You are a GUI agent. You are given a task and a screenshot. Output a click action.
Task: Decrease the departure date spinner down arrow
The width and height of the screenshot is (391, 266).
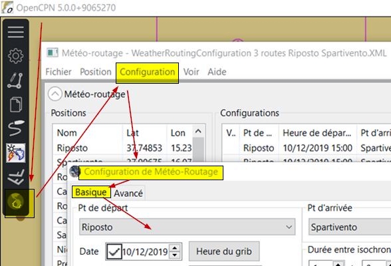point(175,255)
